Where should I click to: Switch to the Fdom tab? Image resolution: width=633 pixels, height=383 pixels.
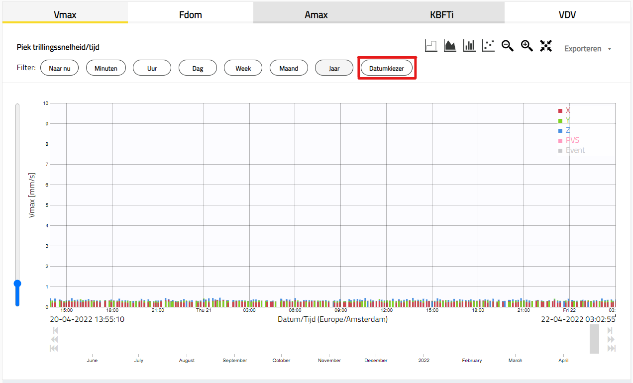(x=191, y=14)
